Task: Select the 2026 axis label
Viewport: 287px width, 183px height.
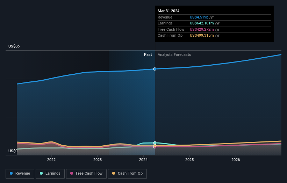Action: (236, 160)
